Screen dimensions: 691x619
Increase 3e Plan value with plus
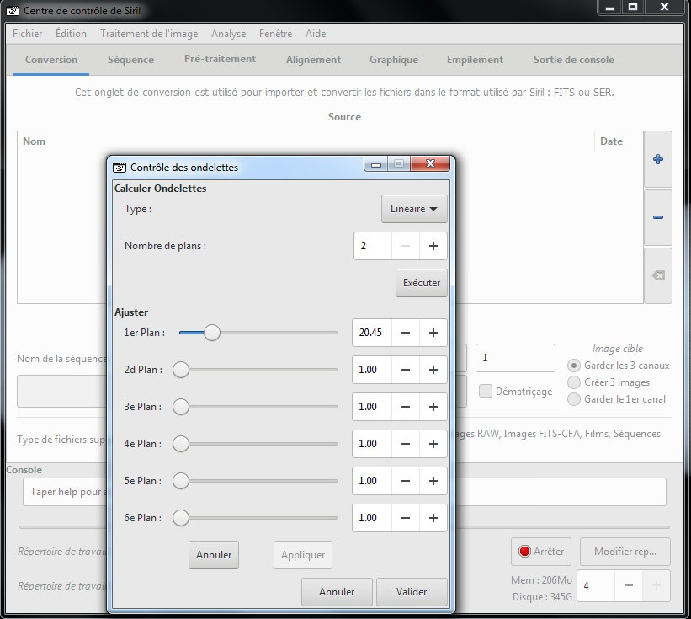click(x=433, y=407)
